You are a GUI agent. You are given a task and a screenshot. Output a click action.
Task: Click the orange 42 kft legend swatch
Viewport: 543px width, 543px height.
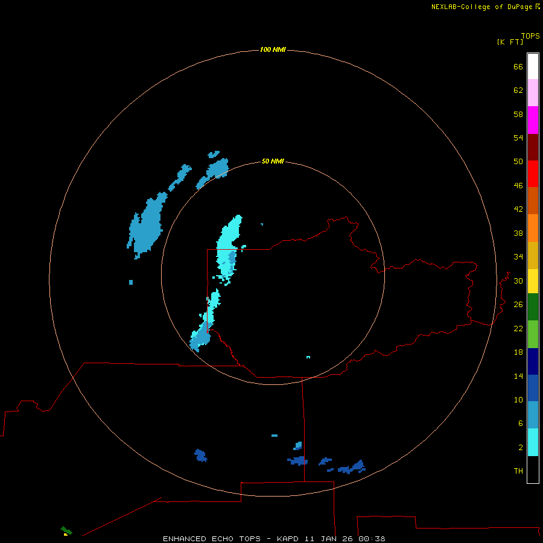tap(533, 228)
